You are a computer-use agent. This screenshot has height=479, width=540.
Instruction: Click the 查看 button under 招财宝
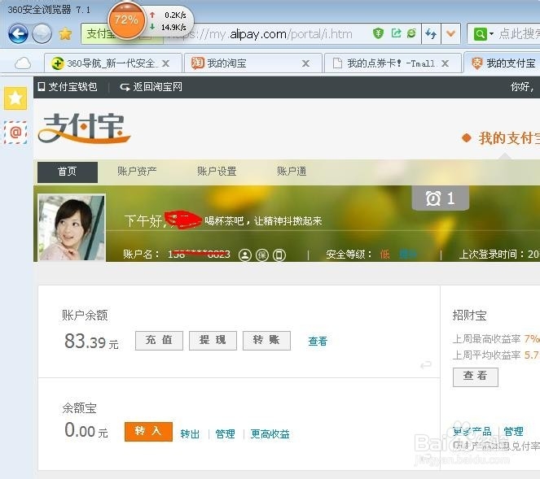(x=476, y=377)
